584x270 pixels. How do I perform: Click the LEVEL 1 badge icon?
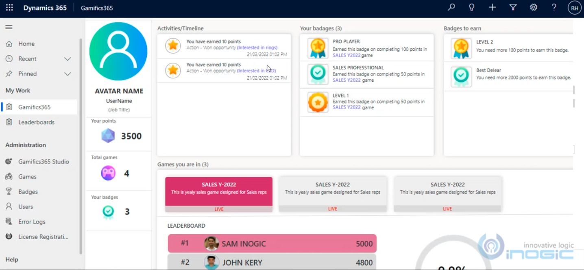click(x=318, y=102)
